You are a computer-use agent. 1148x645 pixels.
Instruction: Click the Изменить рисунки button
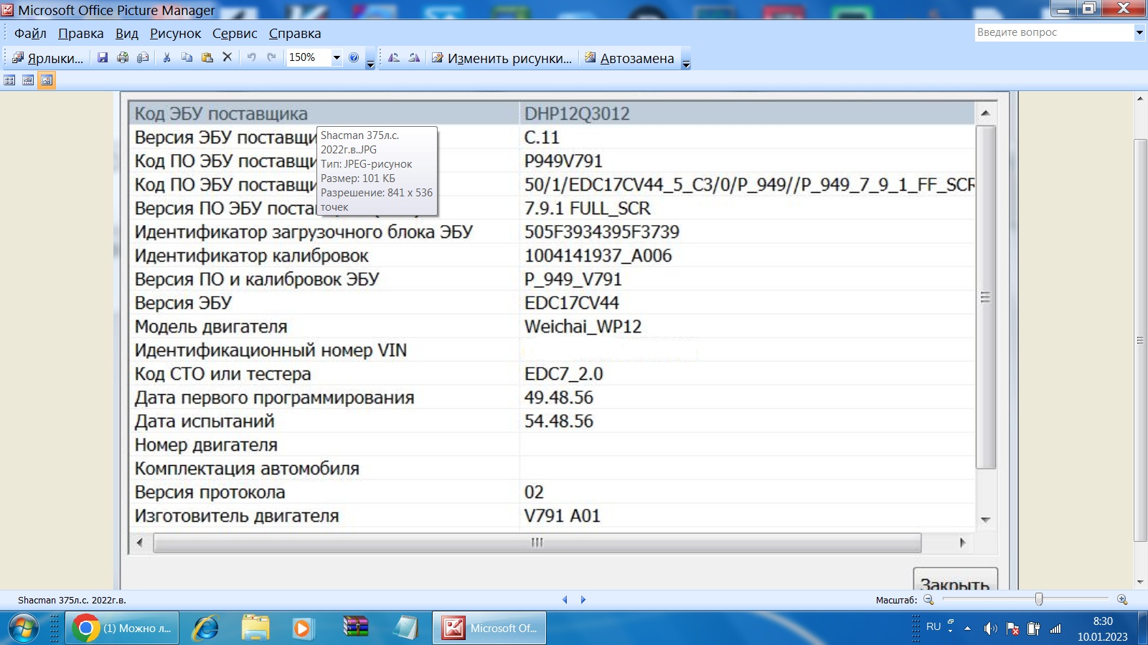(x=502, y=58)
